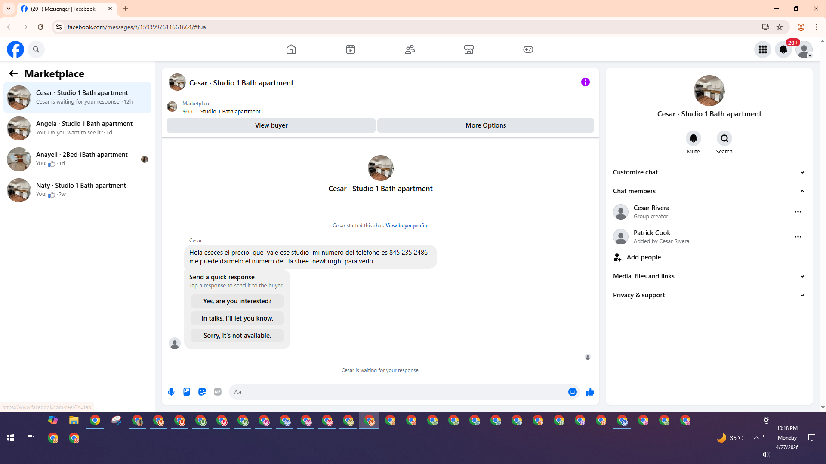826x464 pixels.
Task: Open the Windows Start menu
Action: click(x=10, y=438)
